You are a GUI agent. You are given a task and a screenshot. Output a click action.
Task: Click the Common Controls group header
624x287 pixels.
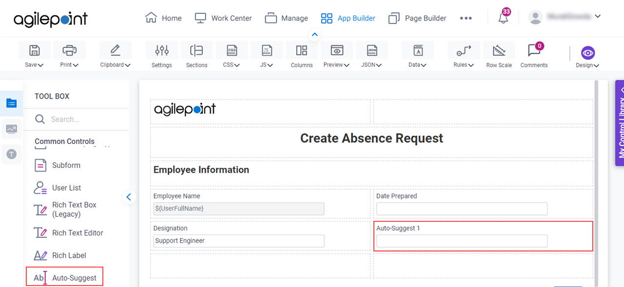64,142
